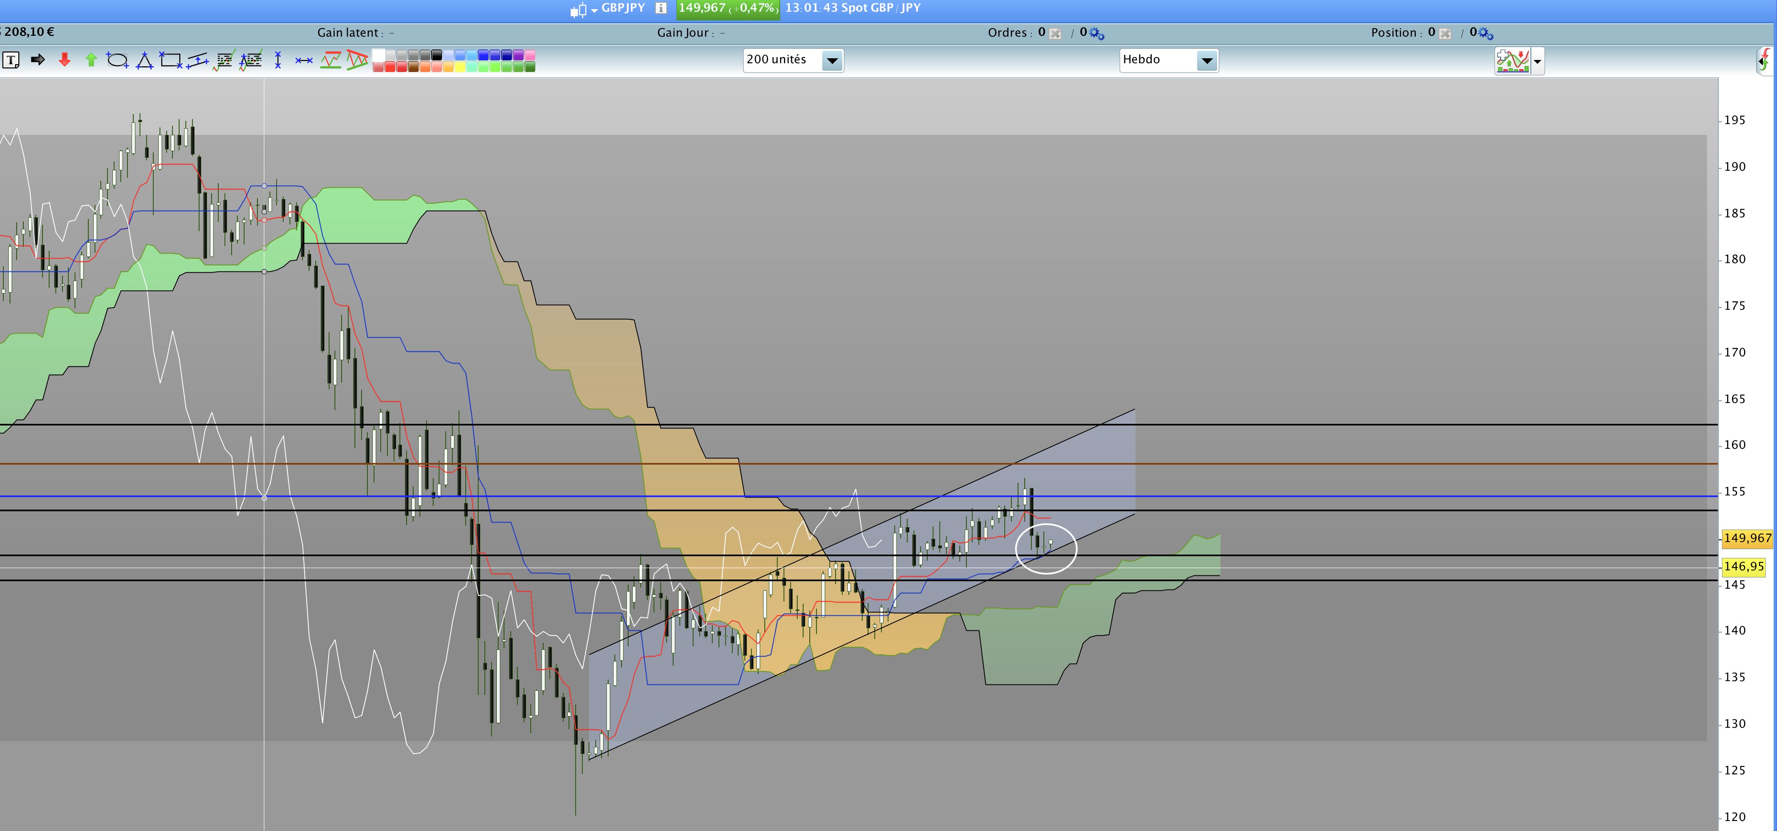This screenshot has width=1777, height=831.
Task: Open the orders settings gear
Action: point(1097,33)
